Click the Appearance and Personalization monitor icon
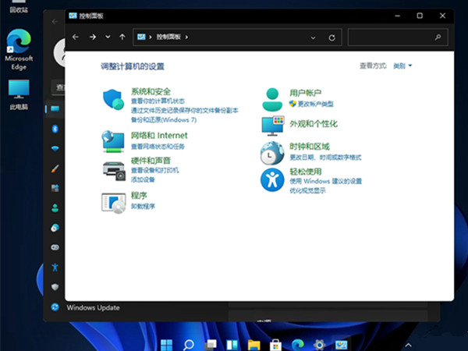 pos(271,125)
